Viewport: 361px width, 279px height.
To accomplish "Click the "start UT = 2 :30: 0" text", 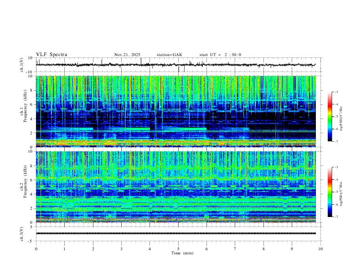I will (x=220, y=55).
